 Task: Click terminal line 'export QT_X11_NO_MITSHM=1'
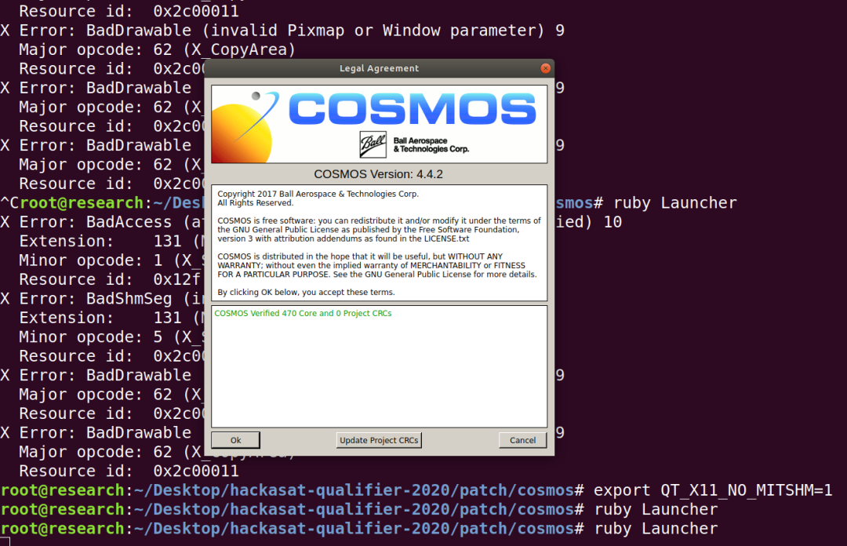713,490
